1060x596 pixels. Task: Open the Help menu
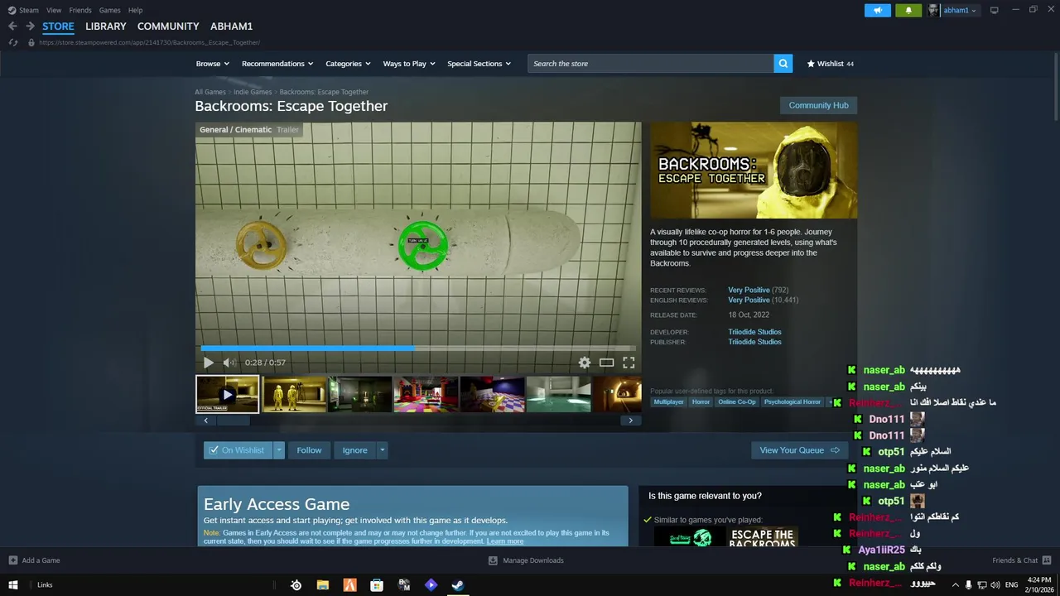pyautogui.click(x=135, y=10)
